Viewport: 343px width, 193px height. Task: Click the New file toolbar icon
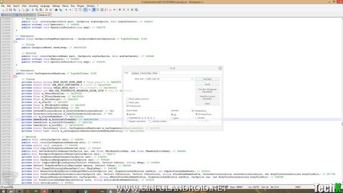3,10
